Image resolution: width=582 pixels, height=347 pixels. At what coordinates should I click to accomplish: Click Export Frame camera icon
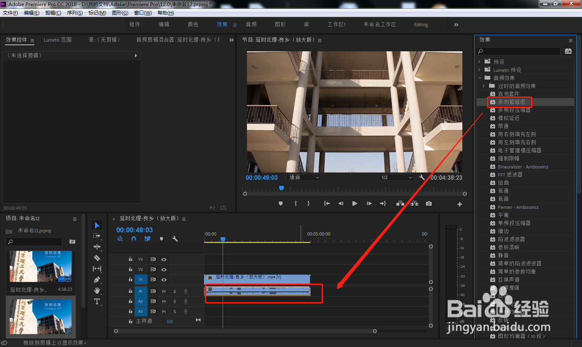click(x=429, y=204)
